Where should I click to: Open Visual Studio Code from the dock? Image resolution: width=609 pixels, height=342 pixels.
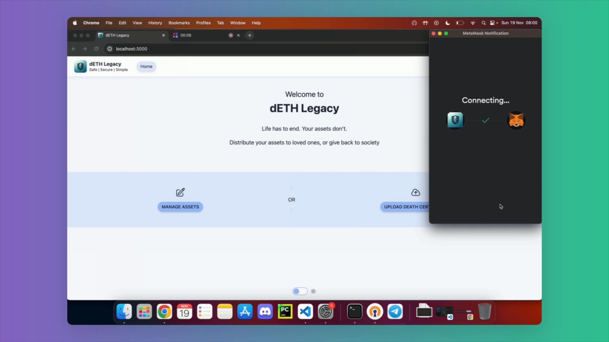click(305, 312)
